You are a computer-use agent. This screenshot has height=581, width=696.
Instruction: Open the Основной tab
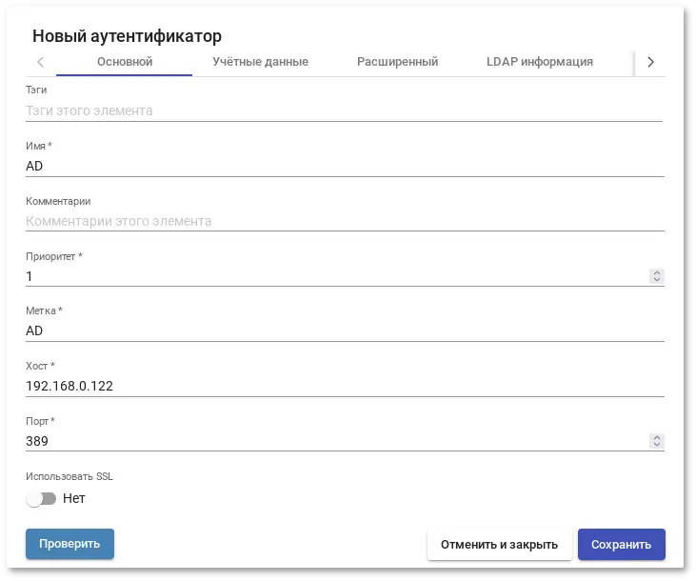pyautogui.click(x=125, y=62)
